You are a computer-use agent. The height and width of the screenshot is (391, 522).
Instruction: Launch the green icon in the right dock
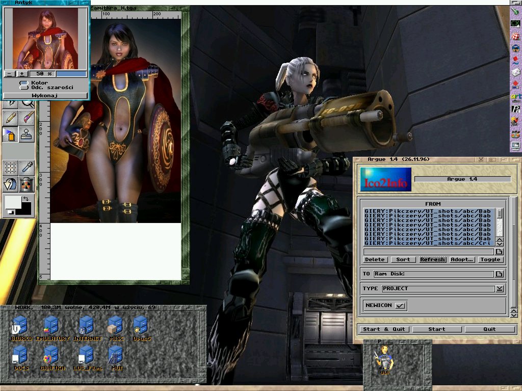[x=515, y=11]
